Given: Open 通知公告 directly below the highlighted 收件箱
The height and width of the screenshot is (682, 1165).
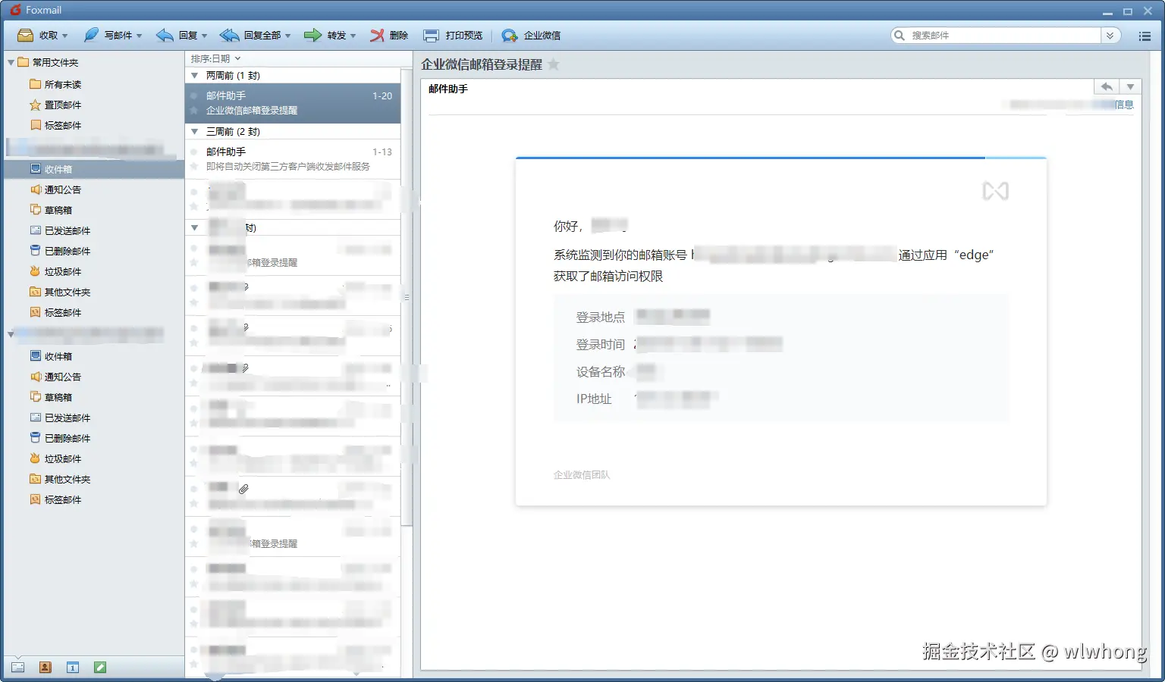Looking at the screenshot, I should [55, 189].
